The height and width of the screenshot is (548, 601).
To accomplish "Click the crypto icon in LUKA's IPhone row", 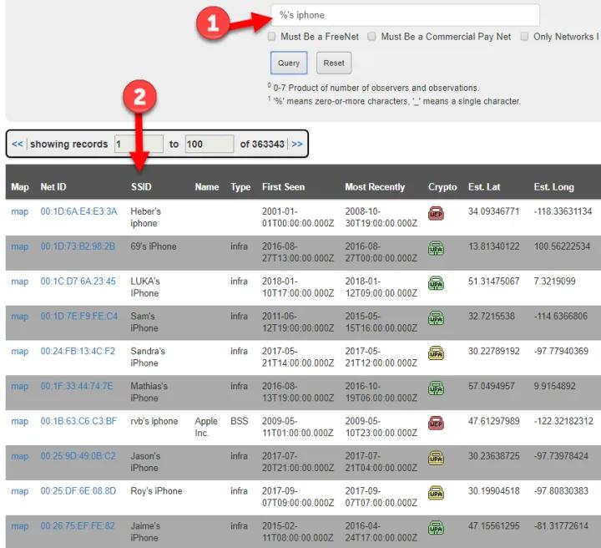I will (x=436, y=282).
